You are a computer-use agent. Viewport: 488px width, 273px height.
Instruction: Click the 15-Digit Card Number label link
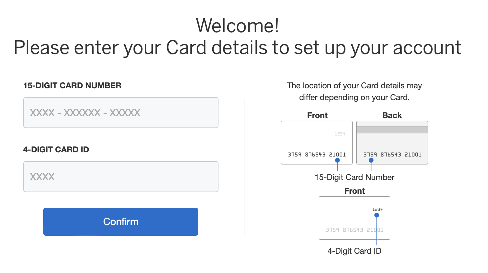pyautogui.click(x=354, y=177)
